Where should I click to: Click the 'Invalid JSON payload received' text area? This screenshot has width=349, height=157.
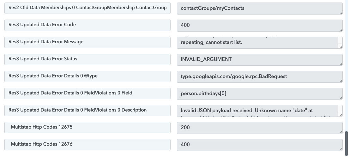tap(257, 111)
